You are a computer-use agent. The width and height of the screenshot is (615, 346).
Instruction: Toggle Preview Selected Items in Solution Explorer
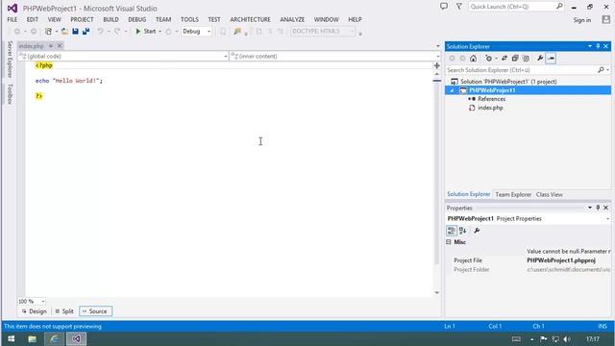click(551, 58)
